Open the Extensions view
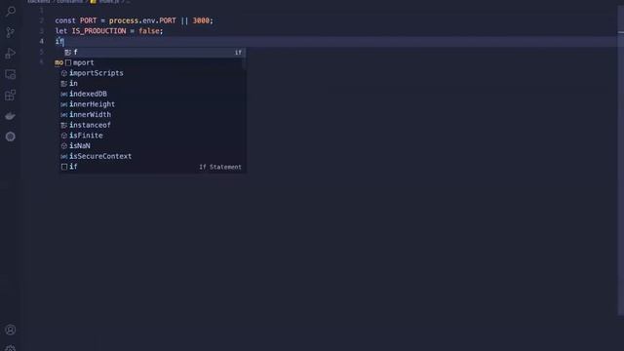Screen dimensions: 624x351 coord(11,96)
